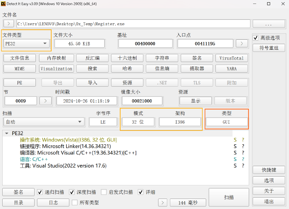Toggle the 详细 checkbox
Image resolution: width=289 pixels, height=209 pixels.
141,192
